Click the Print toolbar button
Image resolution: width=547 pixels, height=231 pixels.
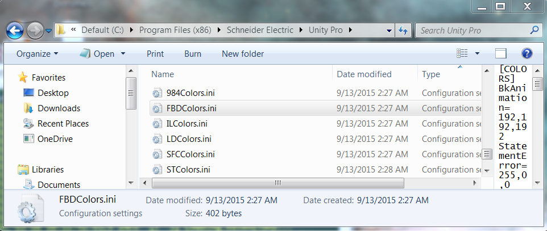(x=155, y=54)
